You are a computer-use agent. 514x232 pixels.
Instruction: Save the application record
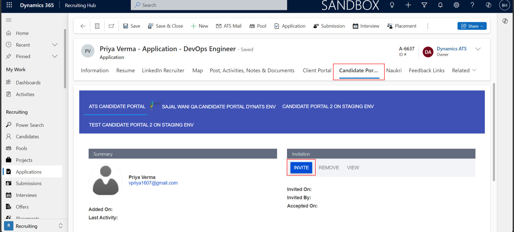point(131,26)
